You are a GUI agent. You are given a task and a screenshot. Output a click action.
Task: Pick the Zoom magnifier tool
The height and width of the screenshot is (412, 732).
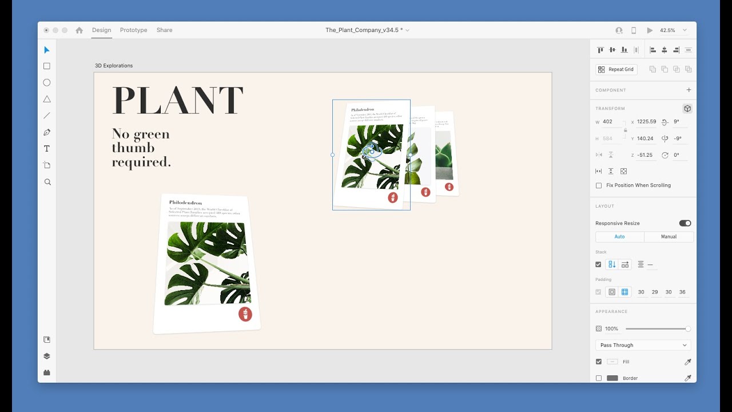pos(47,182)
